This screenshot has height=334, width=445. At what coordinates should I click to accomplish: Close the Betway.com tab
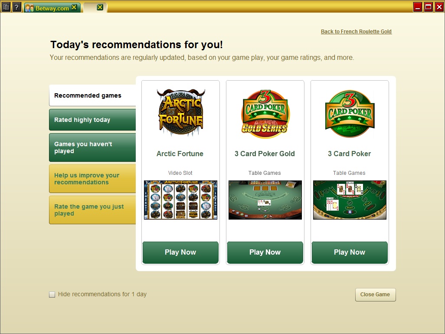[x=74, y=7]
